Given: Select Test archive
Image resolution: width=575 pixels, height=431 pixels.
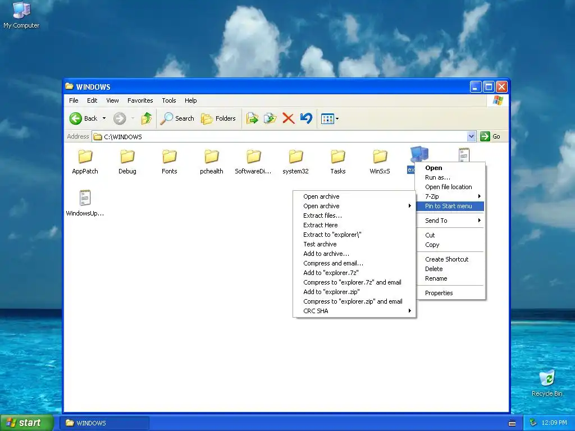Looking at the screenshot, I should point(354,244).
